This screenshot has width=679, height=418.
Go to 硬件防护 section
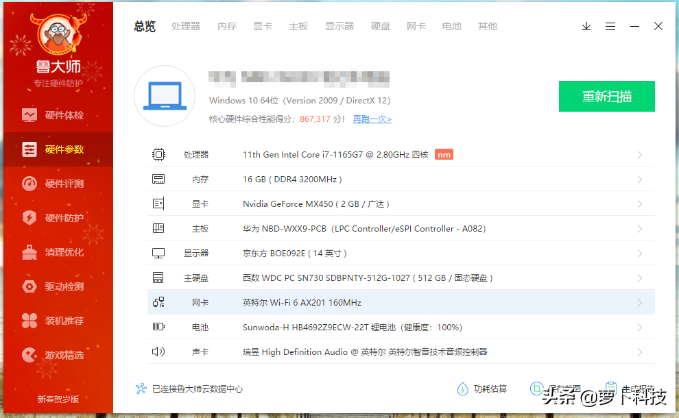coord(58,218)
